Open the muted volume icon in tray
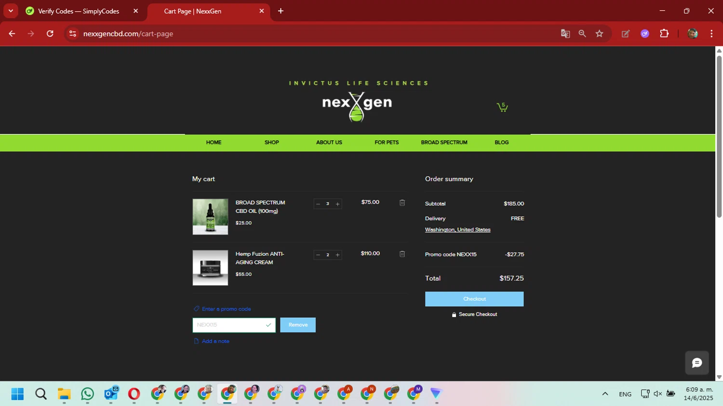Screen dimensions: 723x406 pos(658,394)
